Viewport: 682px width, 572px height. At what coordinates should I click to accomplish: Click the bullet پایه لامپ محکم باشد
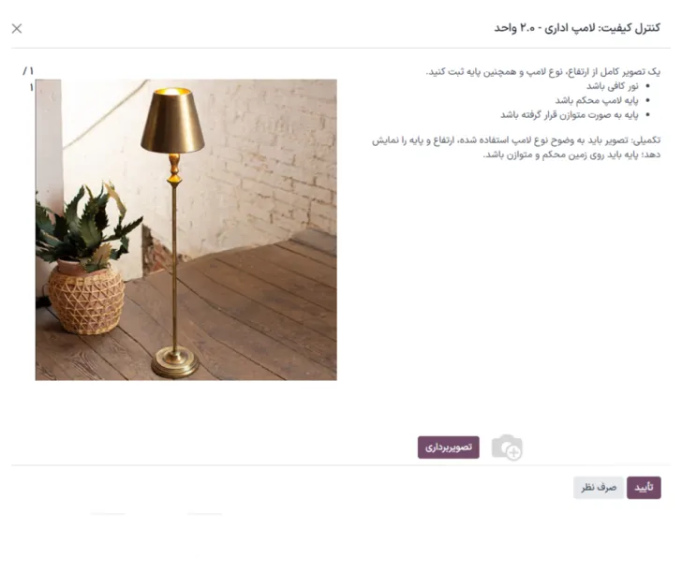point(597,100)
